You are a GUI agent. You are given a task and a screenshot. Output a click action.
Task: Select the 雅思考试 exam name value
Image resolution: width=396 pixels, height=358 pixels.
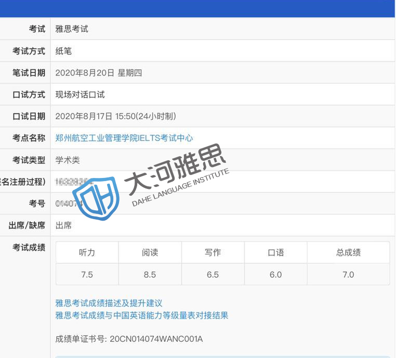(72, 29)
